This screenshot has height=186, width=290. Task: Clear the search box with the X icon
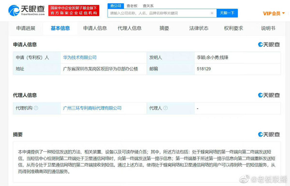[212, 13]
